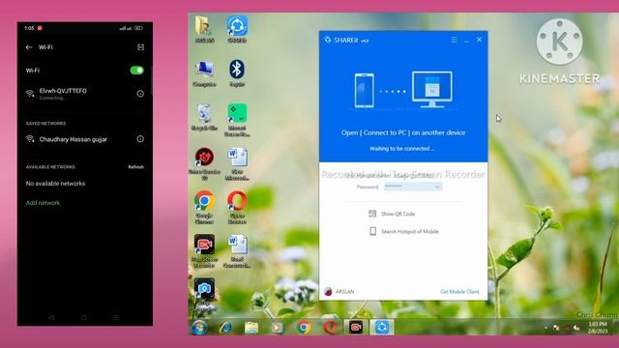Tap Add network on the phone

point(43,203)
